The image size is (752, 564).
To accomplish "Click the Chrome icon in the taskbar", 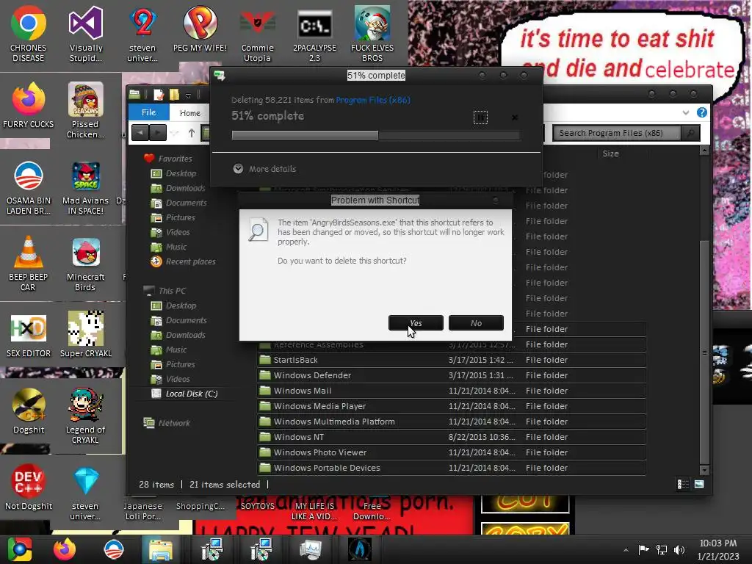I will (20, 549).
